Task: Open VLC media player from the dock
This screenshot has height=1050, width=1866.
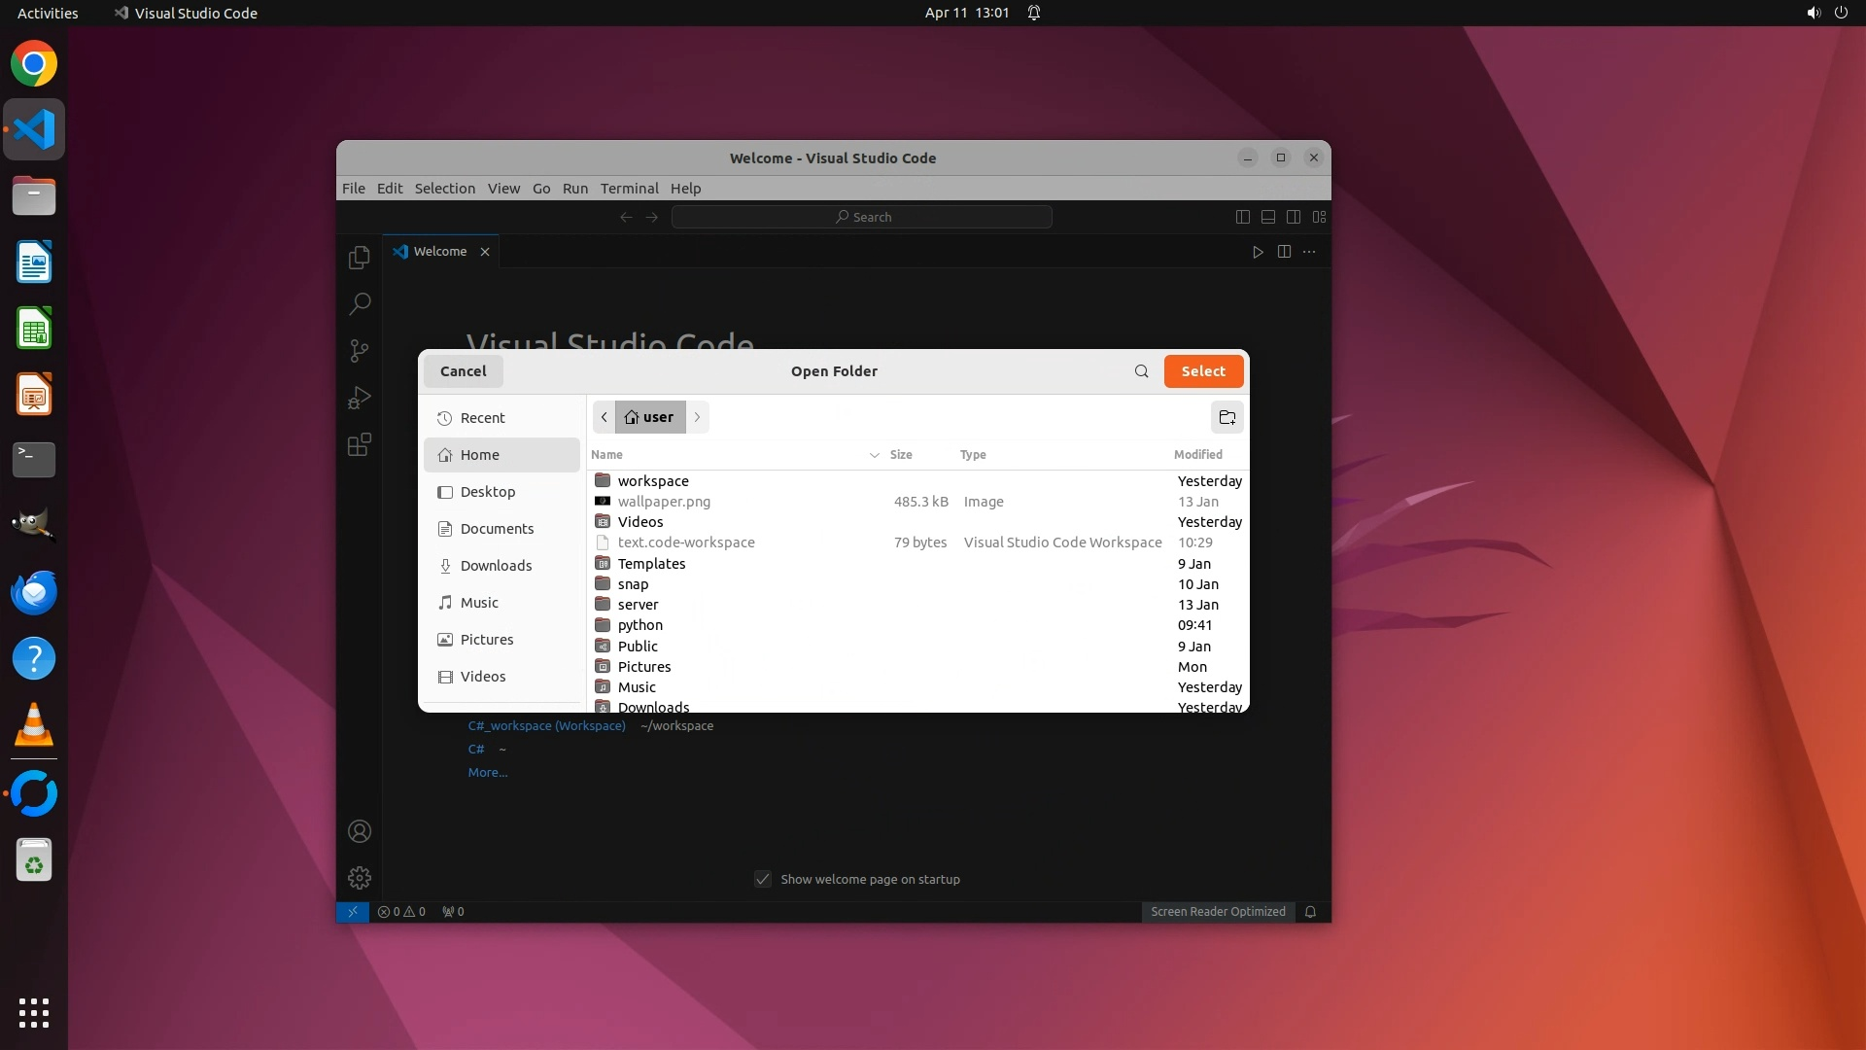Action: pyautogui.click(x=34, y=725)
